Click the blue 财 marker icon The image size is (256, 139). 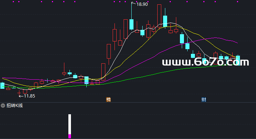pyautogui.click(x=204, y=100)
